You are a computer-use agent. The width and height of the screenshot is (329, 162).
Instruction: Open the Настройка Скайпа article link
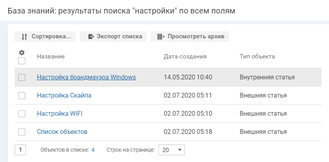coord(64,95)
